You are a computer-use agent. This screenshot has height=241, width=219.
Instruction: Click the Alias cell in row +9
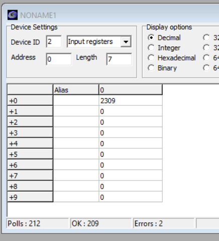tap(76, 197)
